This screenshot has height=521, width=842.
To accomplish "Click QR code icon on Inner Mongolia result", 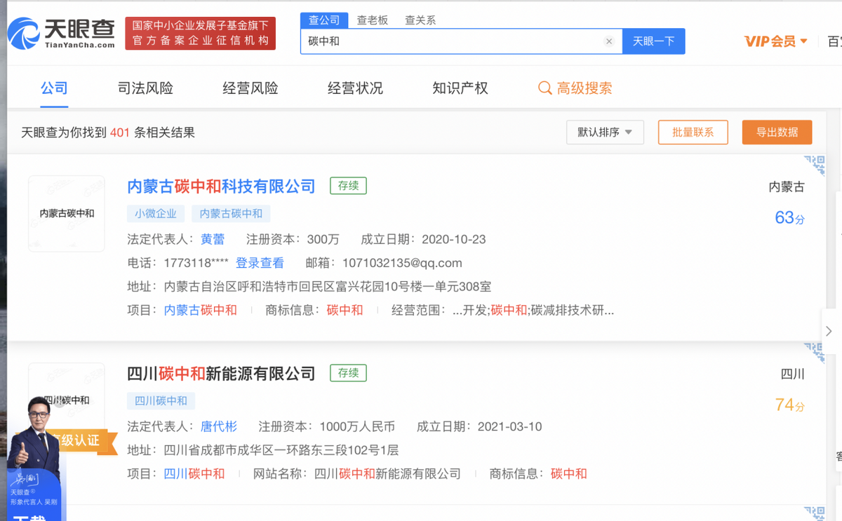I will tap(814, 165).
